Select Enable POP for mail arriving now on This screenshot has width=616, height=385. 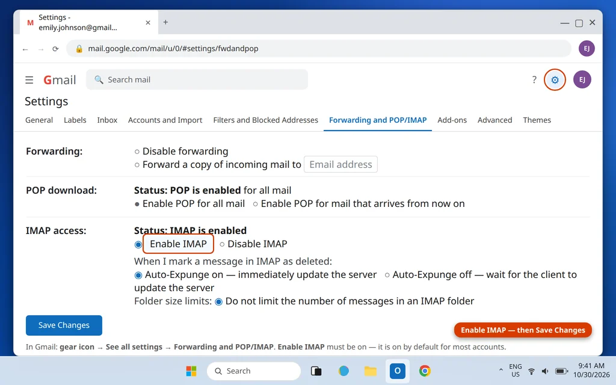coord(255,204)
